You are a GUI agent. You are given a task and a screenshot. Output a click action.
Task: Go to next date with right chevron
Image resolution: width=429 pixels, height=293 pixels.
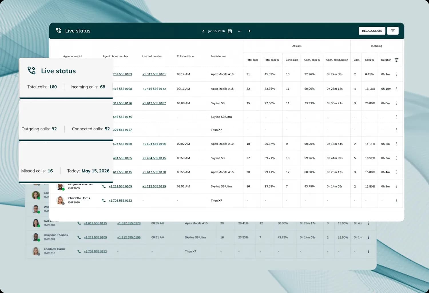pyautogui.click(x=249, y=31)
